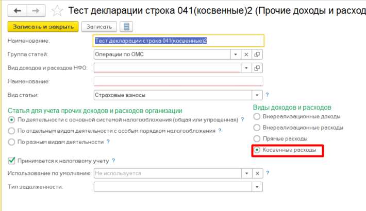Image resolution: width=366 pixels, height=211 pixels.
Task: Open the Группа статей linked item
Action: click(257, 54)
